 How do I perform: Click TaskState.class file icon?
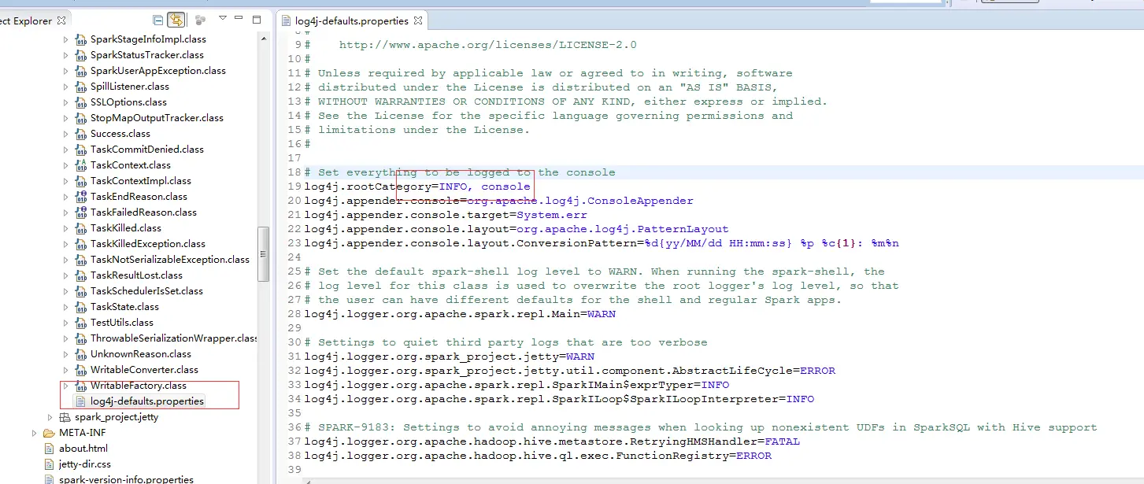coord(80,307)
